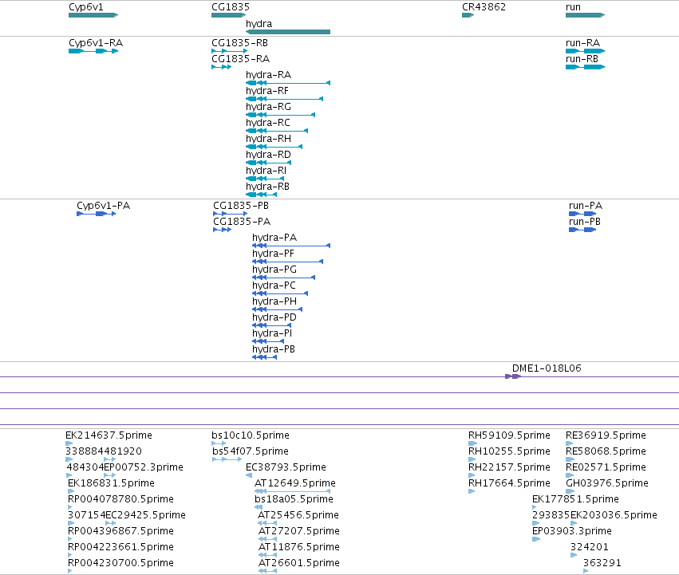Select the hydra-RG transcript
The width and height of the screenshot is (679, 575).
tap(280, 115)
